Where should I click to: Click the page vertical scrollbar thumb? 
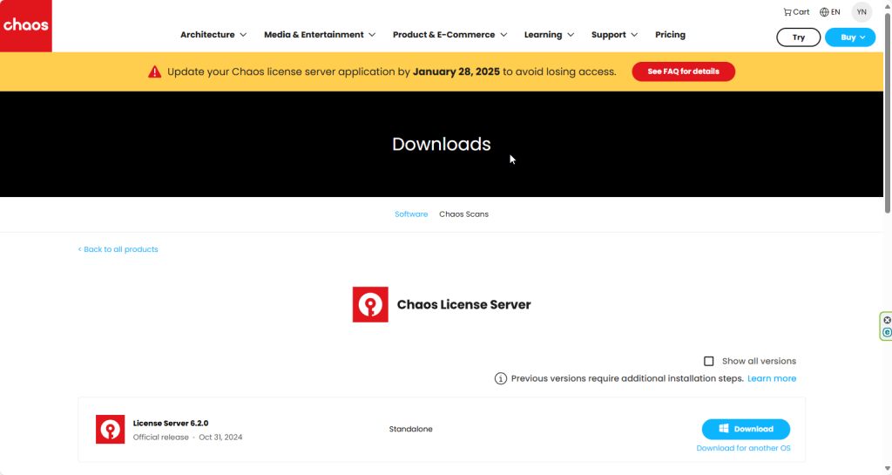pyautogui.click(x=888, y=112)
